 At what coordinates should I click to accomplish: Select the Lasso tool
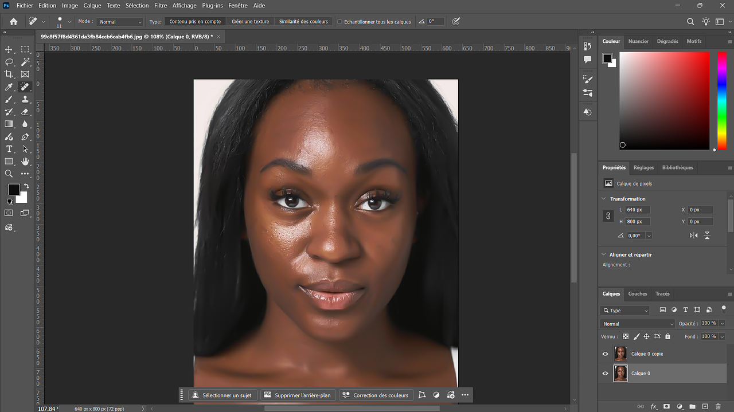pyautogui.click(x=9, y=62)
